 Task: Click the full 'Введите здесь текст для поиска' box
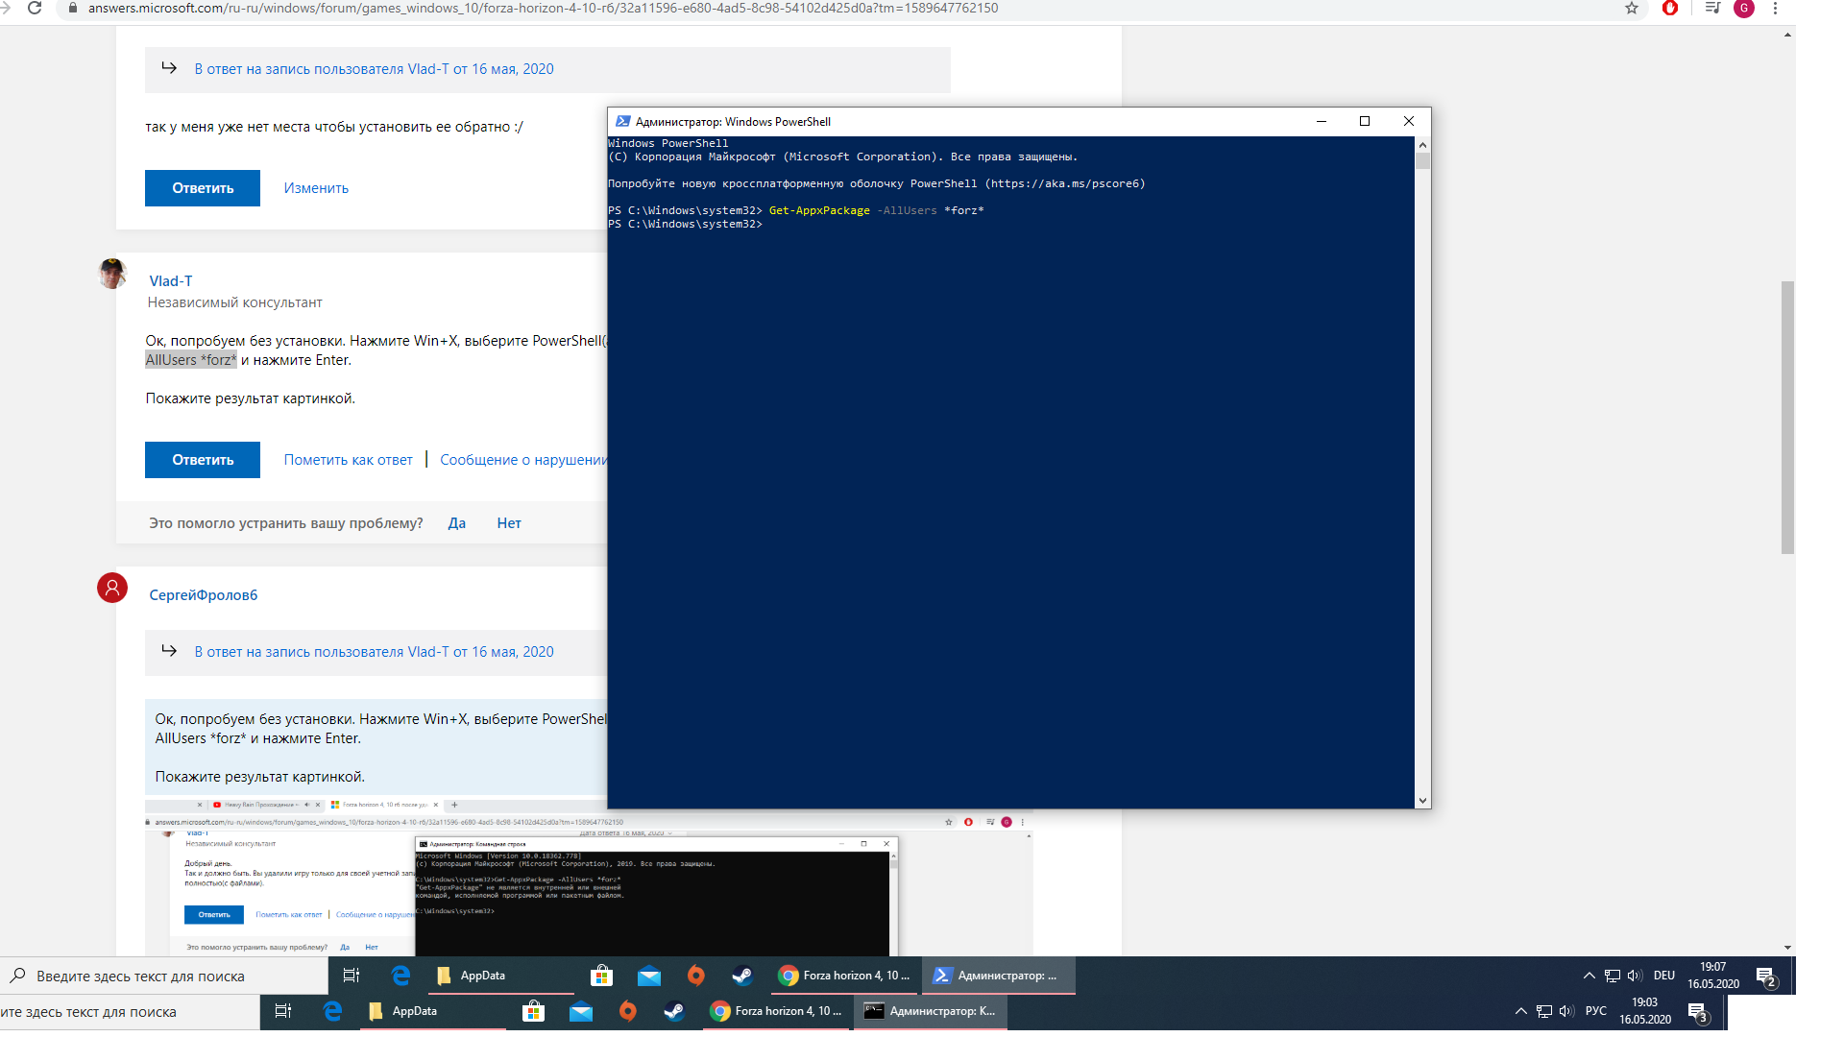164,976
